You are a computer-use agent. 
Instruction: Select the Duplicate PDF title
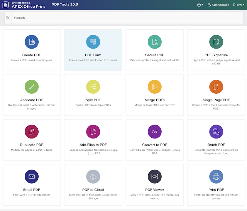pos(32,145)
